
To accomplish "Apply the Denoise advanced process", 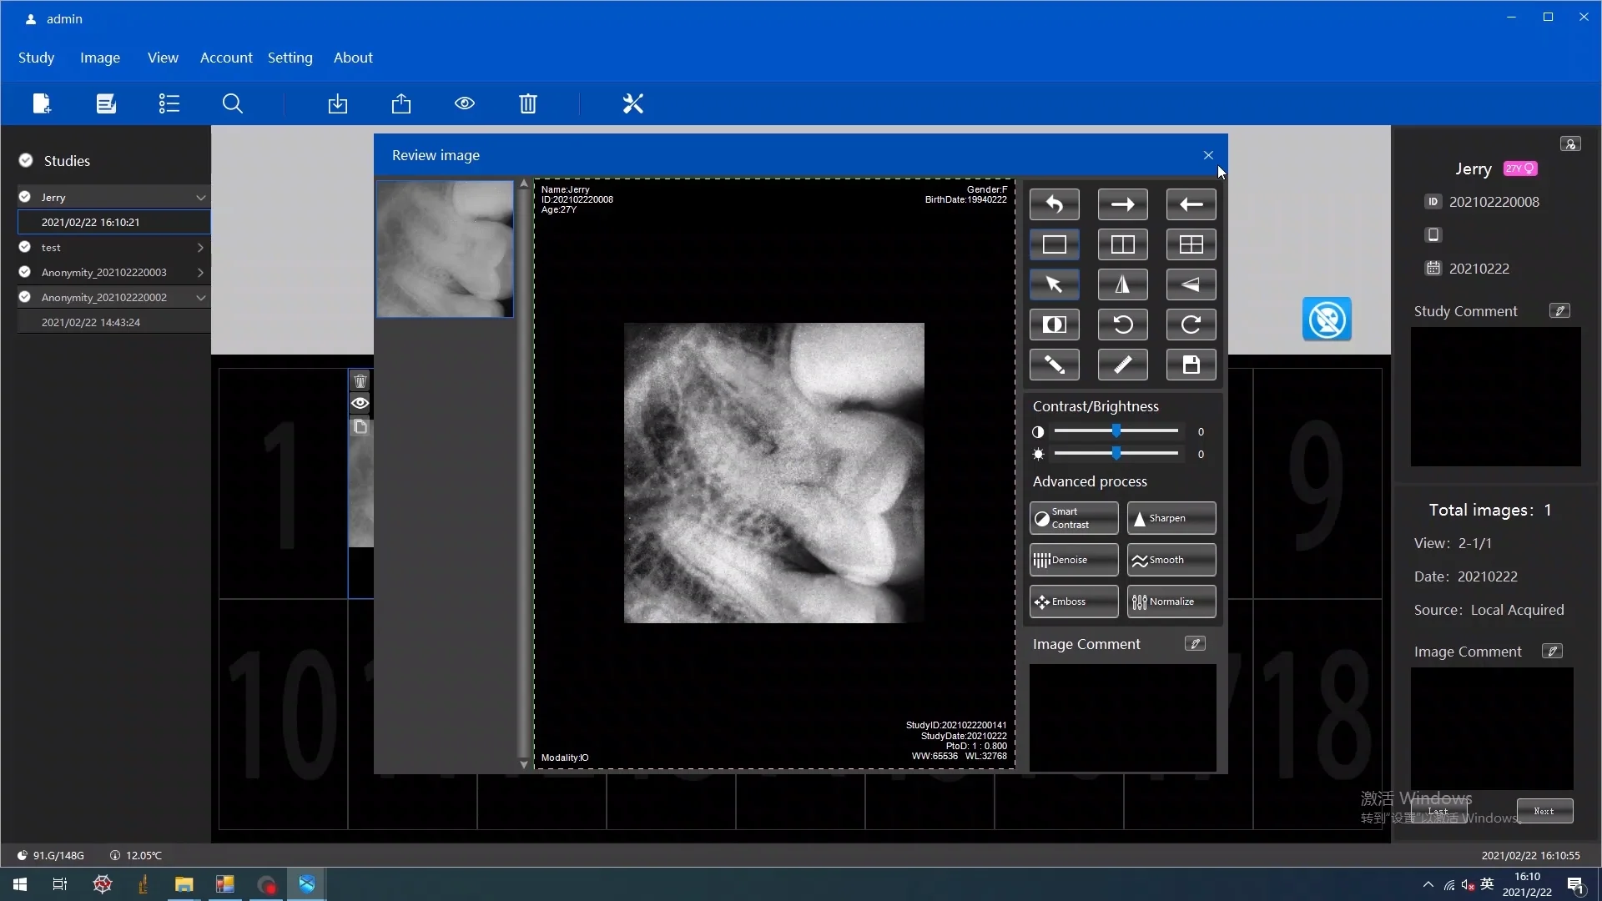I will (x=1073, y=560).
